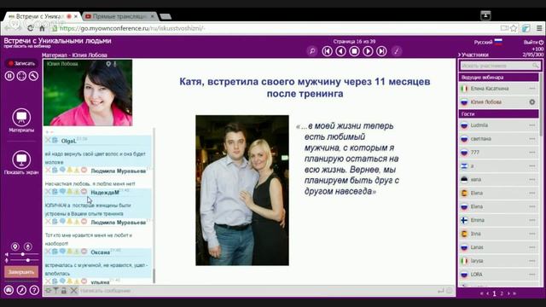546x307 pixels.
Task: Click the chat message input field
Action: tap(258, 291)
